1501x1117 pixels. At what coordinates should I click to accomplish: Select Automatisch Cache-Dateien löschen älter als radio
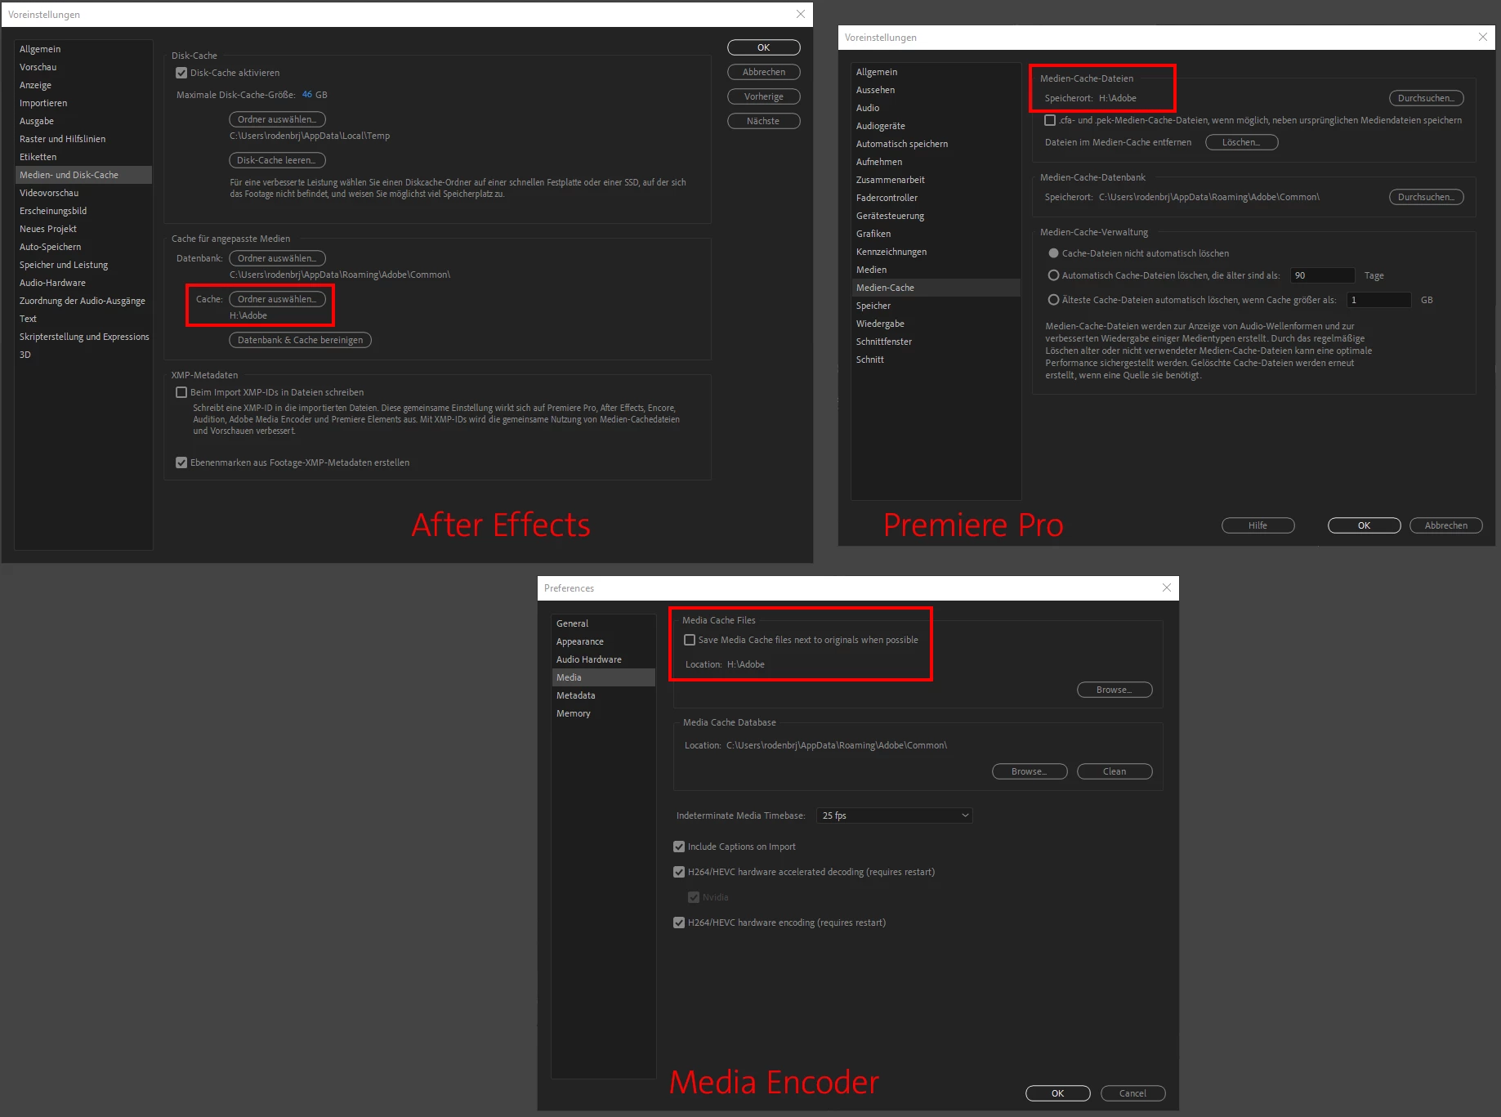[x=1053, y=275]
